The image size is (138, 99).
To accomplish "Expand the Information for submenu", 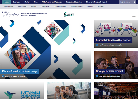I will point(77,7).
